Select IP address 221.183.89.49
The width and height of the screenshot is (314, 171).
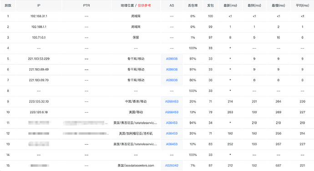point(39,70)
